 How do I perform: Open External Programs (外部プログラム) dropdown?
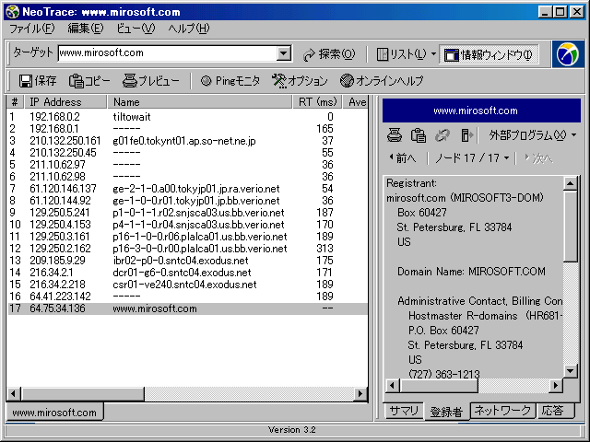tap(532, 135)
